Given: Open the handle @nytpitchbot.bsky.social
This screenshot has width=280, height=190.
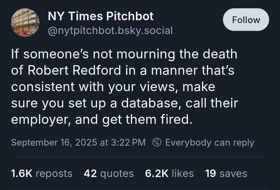Looking at the screenshot, I should pos(110,31).
